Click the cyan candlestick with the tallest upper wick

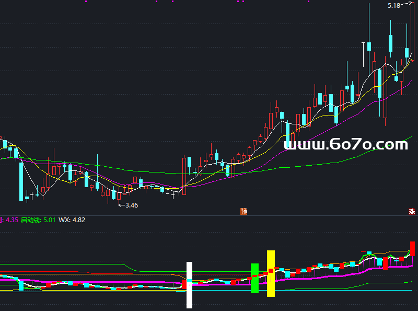pos(369,46)
